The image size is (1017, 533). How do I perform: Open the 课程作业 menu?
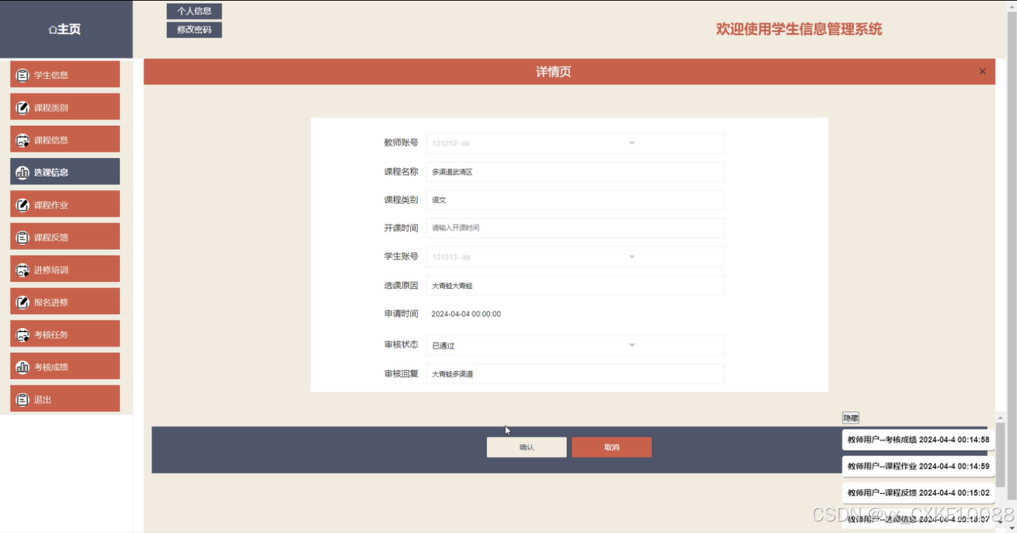coord(65,205)
